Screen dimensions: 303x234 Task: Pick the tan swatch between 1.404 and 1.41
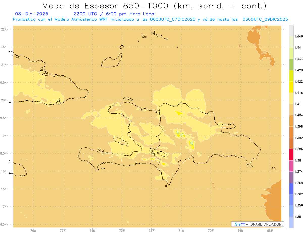291,110
